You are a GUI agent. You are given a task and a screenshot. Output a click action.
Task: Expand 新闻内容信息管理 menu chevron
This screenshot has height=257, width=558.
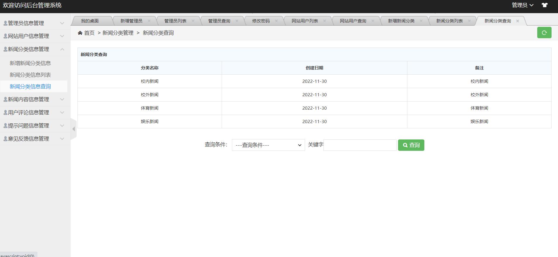coord(62,99)
